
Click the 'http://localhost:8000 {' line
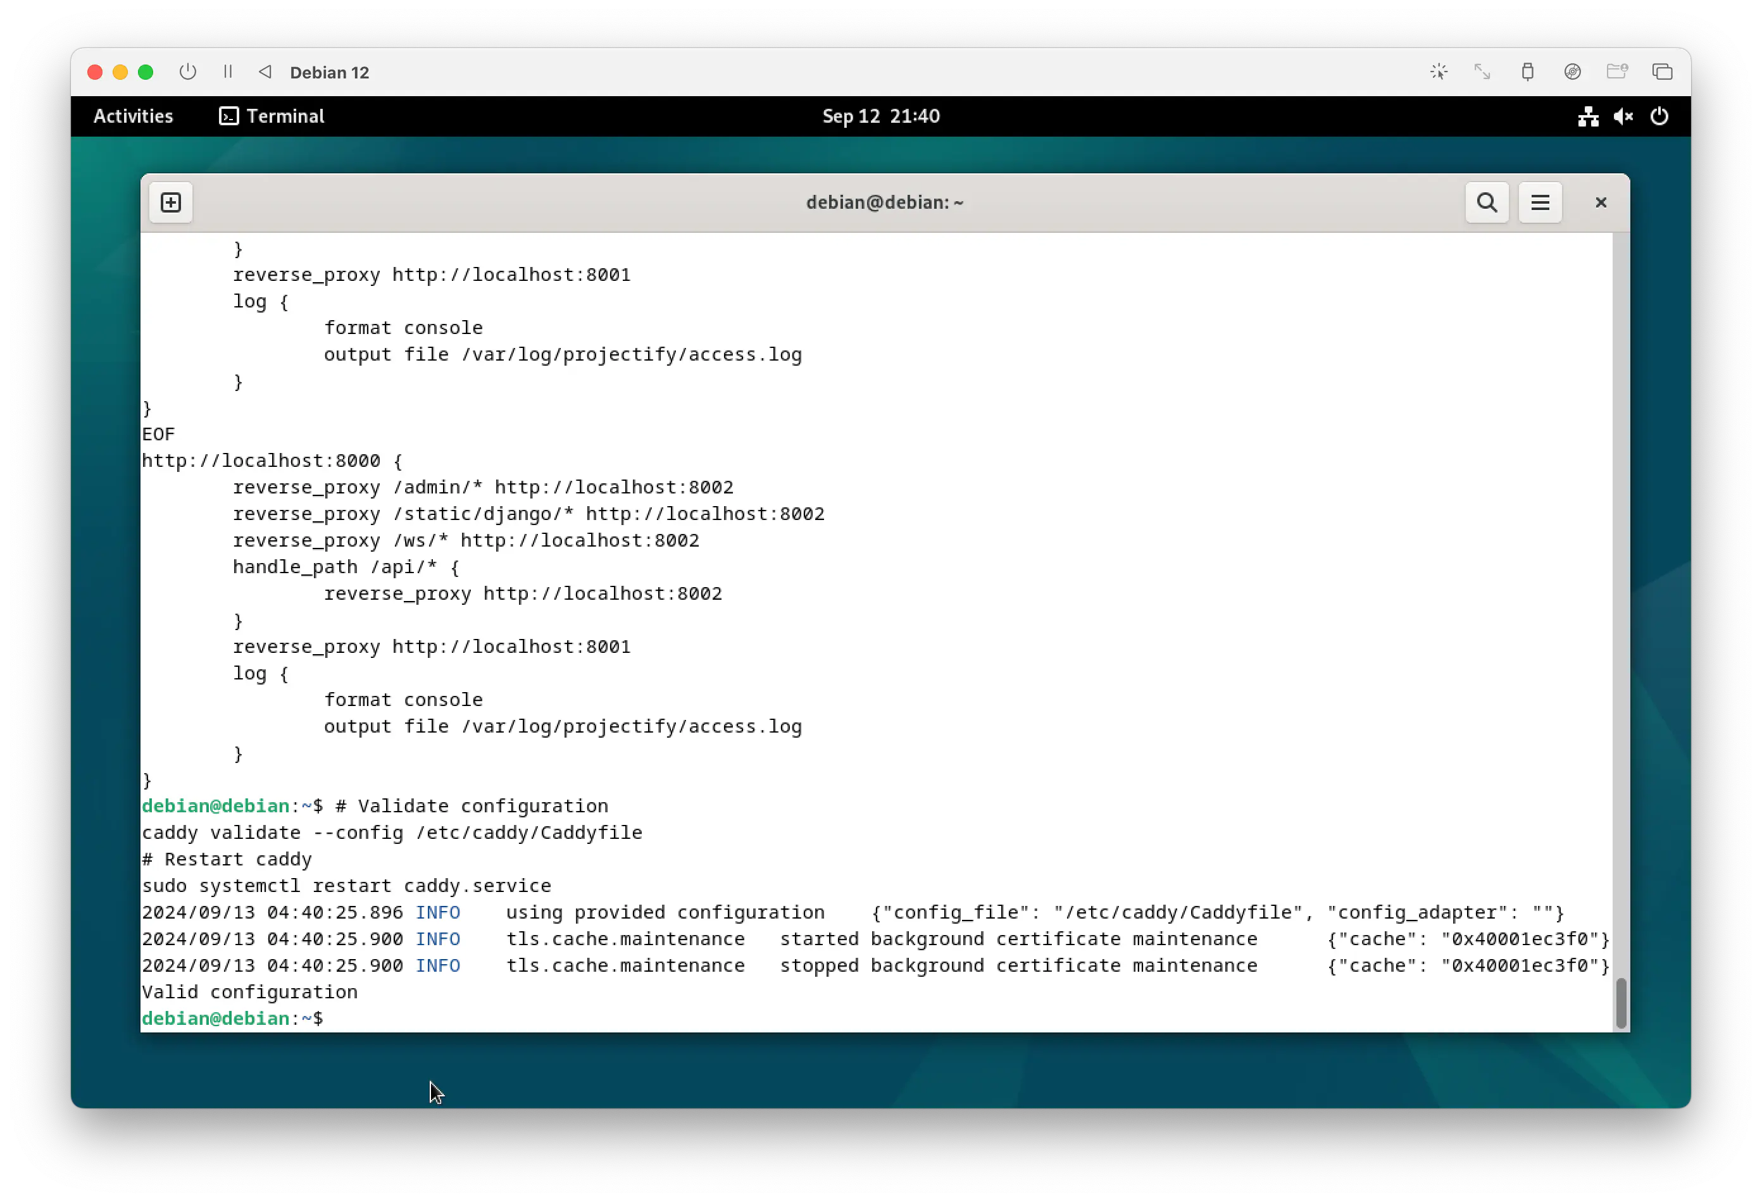coord(272,461)
